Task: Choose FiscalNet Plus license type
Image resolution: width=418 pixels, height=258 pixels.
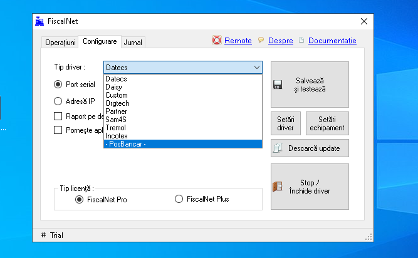Action: pyautogui.click(x=179, y=199)
